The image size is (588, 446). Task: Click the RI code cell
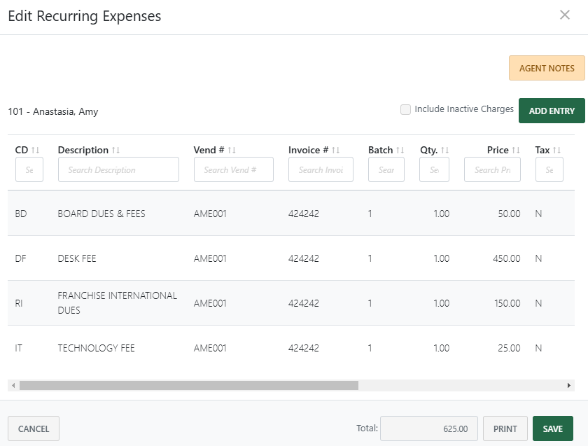click(18, 303)
